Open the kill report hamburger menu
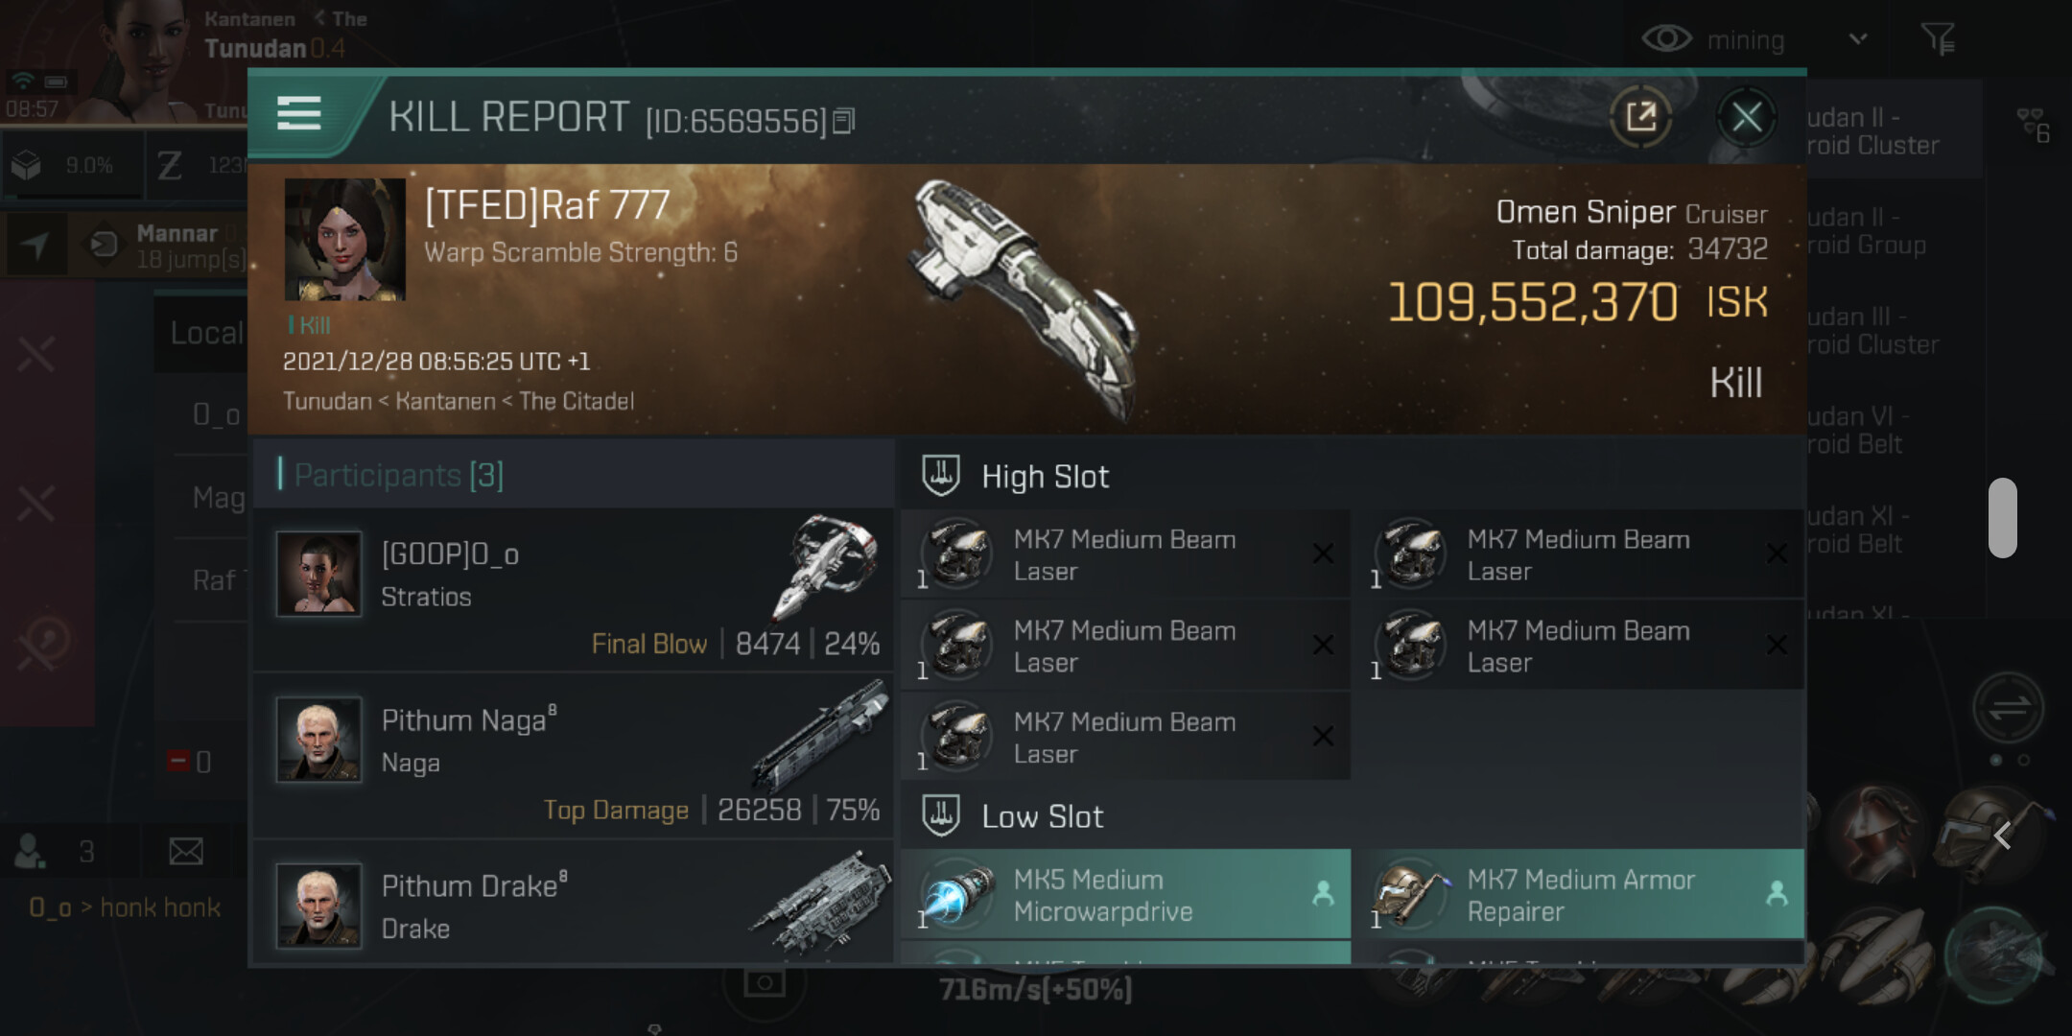2072x1036 pixels. click(x=298, y=113)
